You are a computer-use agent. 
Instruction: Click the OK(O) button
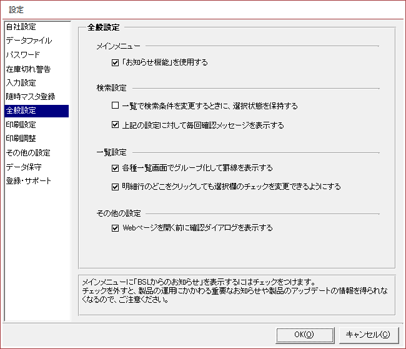pos(304,335)
